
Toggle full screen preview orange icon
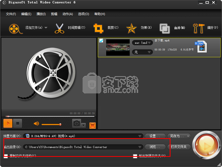[93, 126]
